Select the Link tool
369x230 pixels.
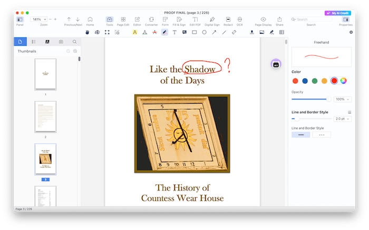(234, 32)
